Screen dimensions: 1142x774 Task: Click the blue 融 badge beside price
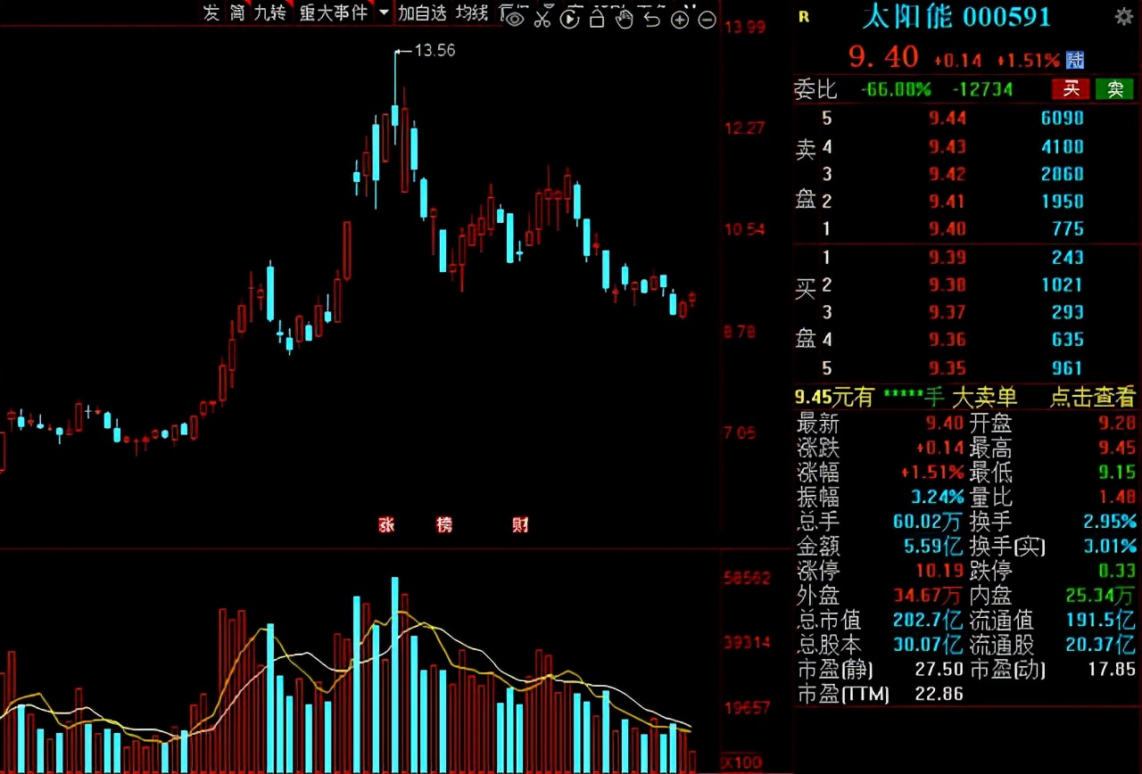tap(1076, 60)
